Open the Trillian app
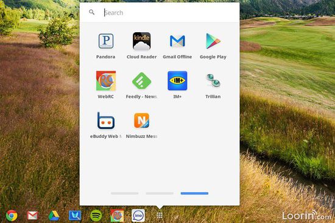Viewport: 335px width, 223px height. [x=213, y=80]
